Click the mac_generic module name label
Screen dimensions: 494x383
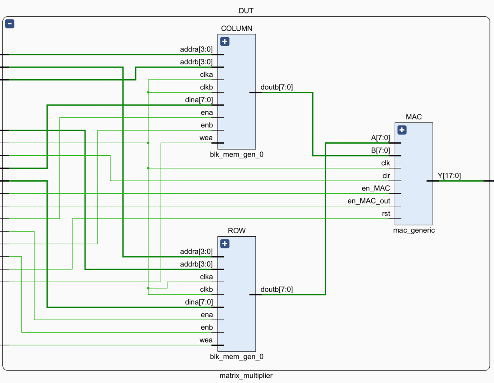(x=414, y=231)
